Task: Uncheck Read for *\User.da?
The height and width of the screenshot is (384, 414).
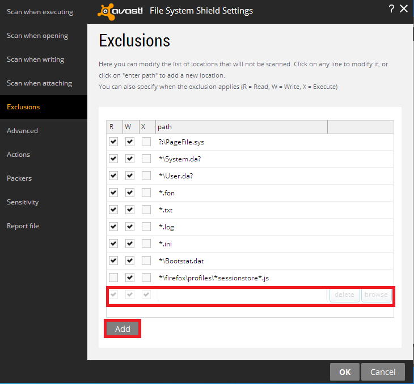Action: [x=113, y=176]
